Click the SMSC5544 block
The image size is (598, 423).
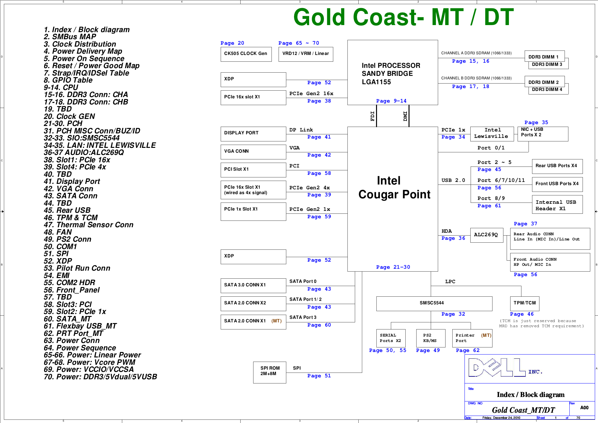tap(434, 304)
